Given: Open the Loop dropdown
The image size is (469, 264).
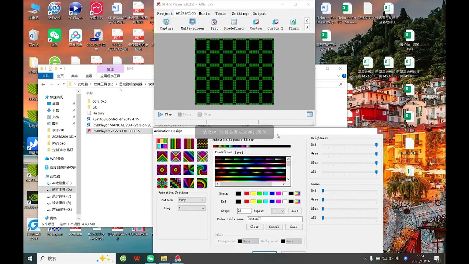Looking at the screenshot, I should 192,208.
